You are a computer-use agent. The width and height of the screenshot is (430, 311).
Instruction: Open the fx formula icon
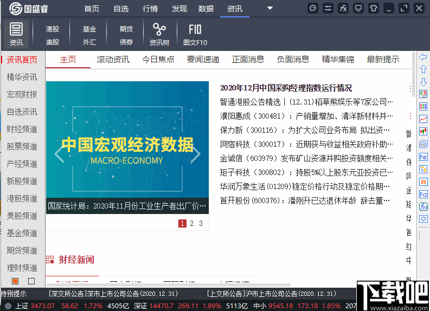(343, 8)
